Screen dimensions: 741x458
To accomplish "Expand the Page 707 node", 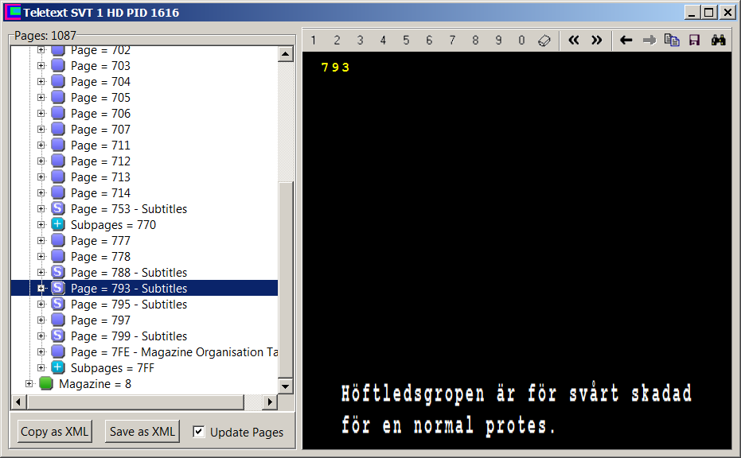I will tap(41, 130).
